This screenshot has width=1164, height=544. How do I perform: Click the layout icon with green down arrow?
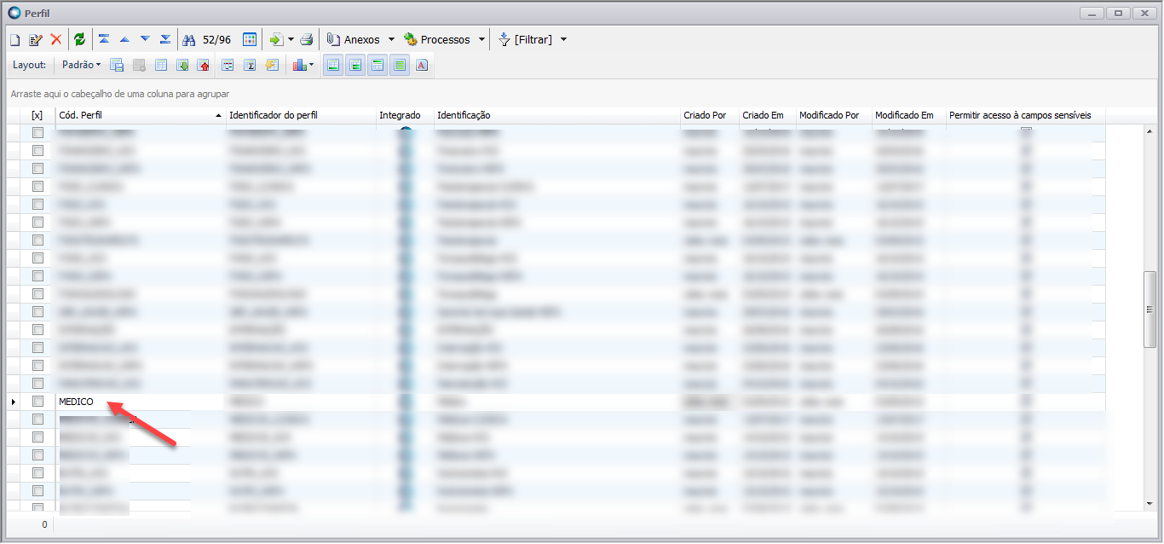[182, 65]
